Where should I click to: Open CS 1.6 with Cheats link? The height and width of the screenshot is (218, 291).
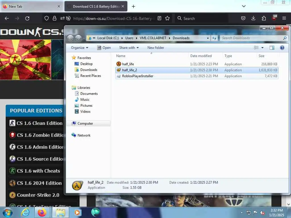point(38,171)
